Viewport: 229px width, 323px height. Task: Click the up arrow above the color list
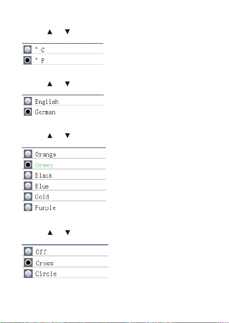tap(50, 135)
